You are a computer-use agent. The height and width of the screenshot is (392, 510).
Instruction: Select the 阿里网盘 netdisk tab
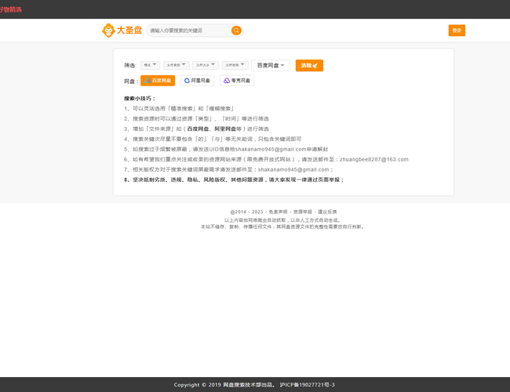pos(197,81)
